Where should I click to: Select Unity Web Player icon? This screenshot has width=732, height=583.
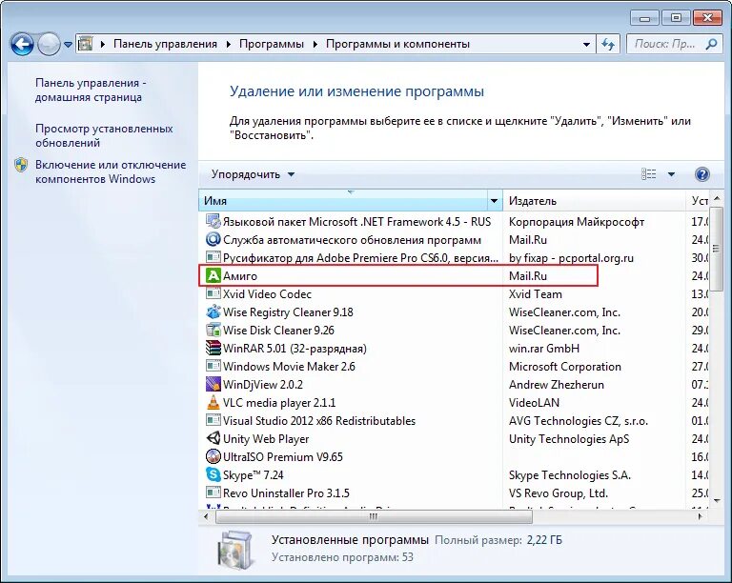click(x=213, y=438)
